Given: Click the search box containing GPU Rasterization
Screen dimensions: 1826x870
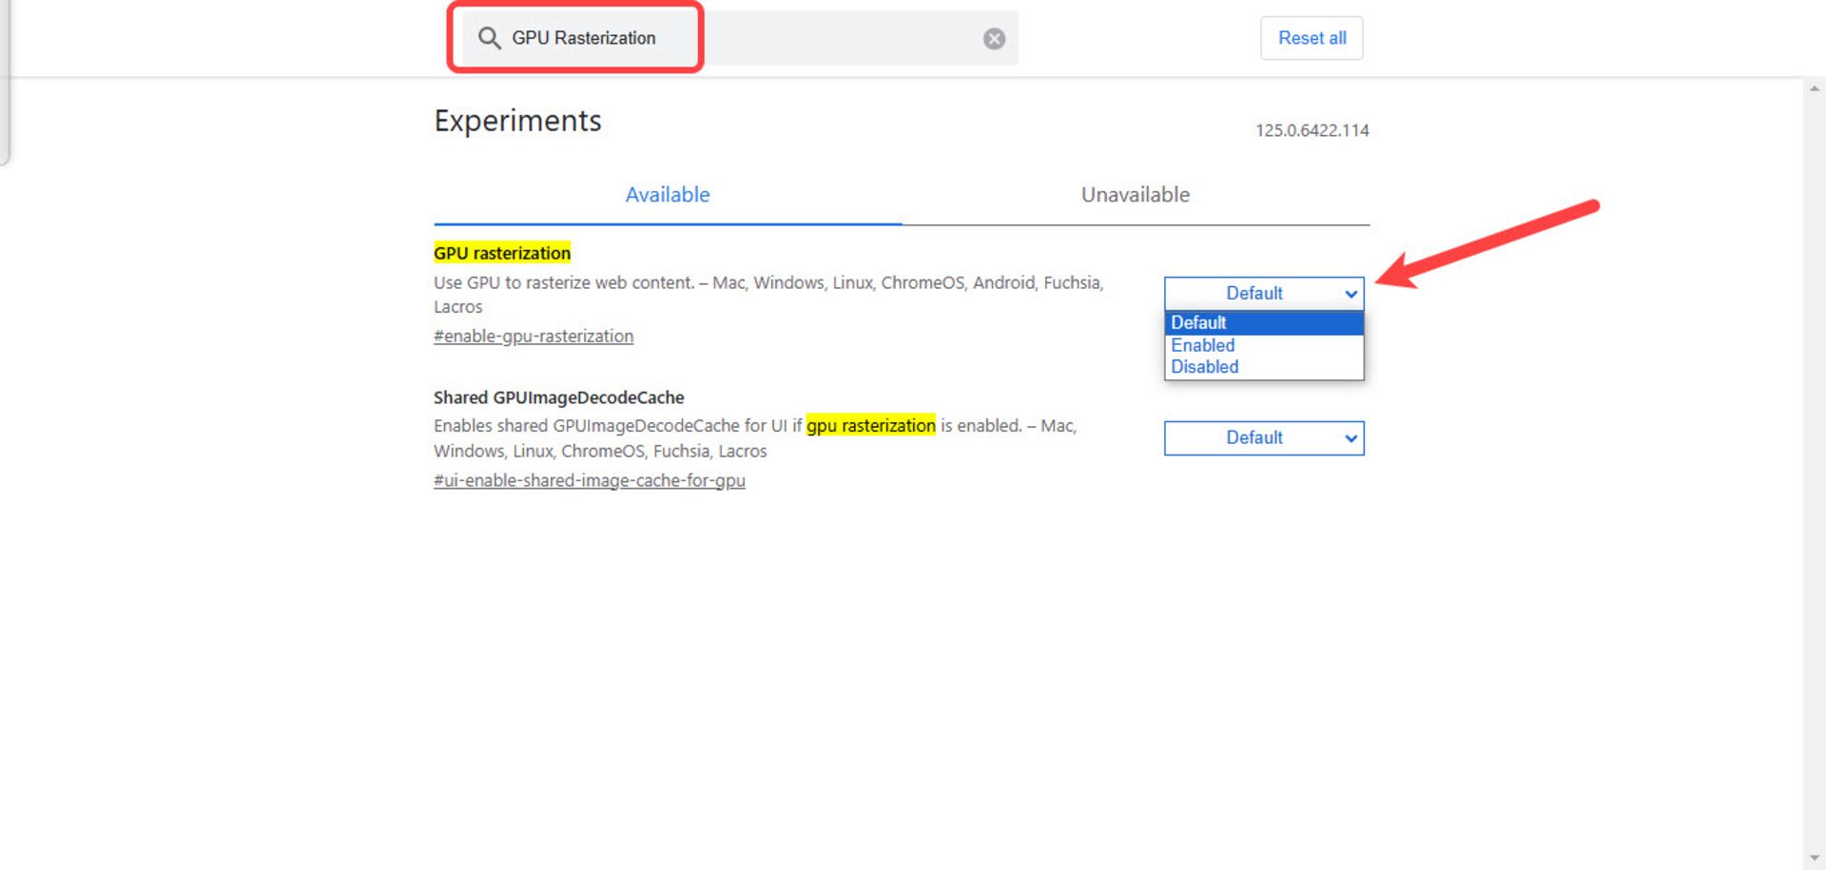Looking at the screenshot, I should [x=741, y=38].
